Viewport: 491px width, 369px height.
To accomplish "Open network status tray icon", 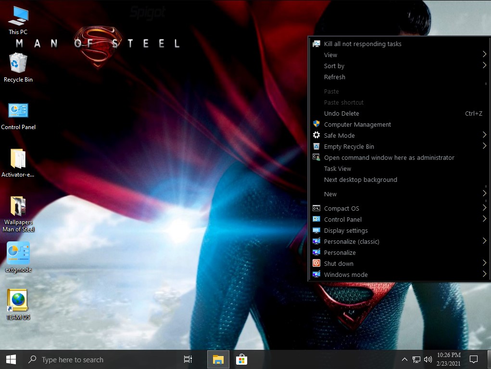I will [x=416, y=359].
